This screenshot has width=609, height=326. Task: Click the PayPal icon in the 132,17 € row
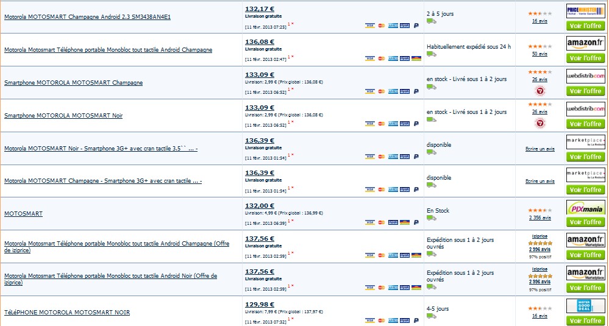pyautogui.click(x=416, y=26)
